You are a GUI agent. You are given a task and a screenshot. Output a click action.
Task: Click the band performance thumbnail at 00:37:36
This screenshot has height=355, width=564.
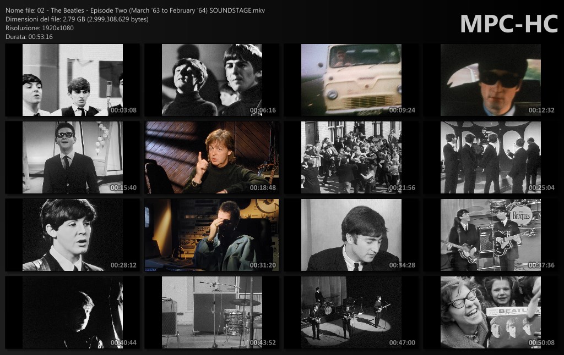click(x=490, y=235)
